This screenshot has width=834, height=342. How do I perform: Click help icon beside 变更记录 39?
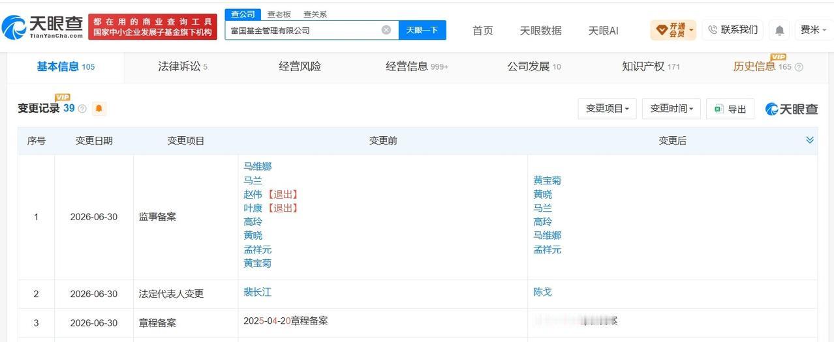pyautogui.click(x=82, y=109)
